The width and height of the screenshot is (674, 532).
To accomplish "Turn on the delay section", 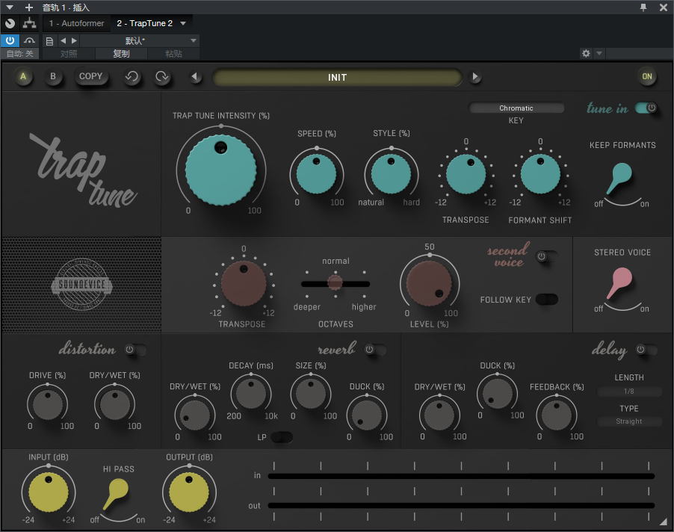I will (x=646, y=350).
